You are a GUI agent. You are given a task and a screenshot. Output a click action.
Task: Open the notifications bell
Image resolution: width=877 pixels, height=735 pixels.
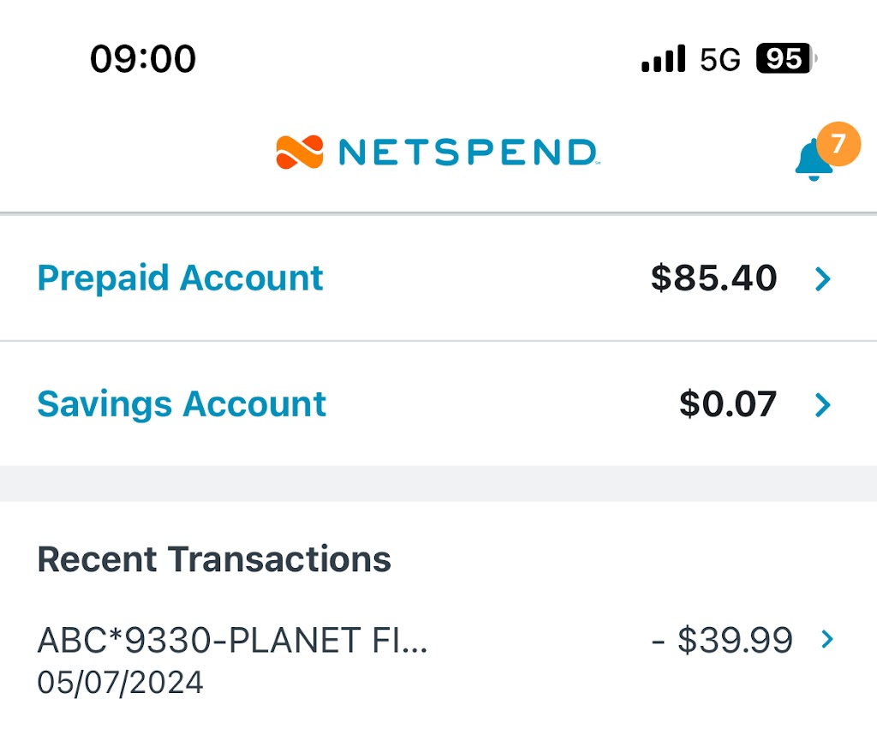(811, 161)
